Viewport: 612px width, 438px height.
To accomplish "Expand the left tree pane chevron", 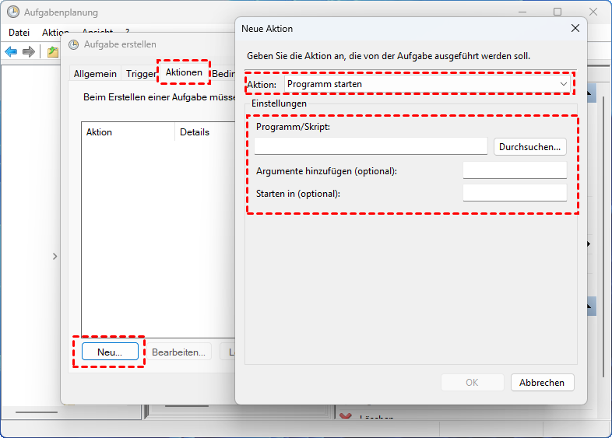I will tap(54, 256).
